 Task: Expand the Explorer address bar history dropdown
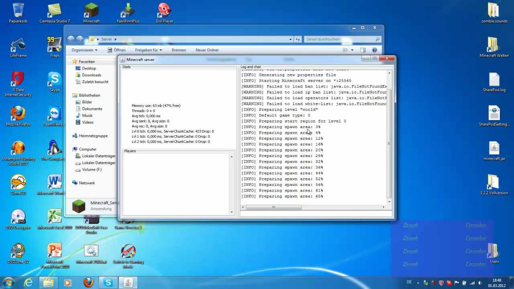[291, 39]
